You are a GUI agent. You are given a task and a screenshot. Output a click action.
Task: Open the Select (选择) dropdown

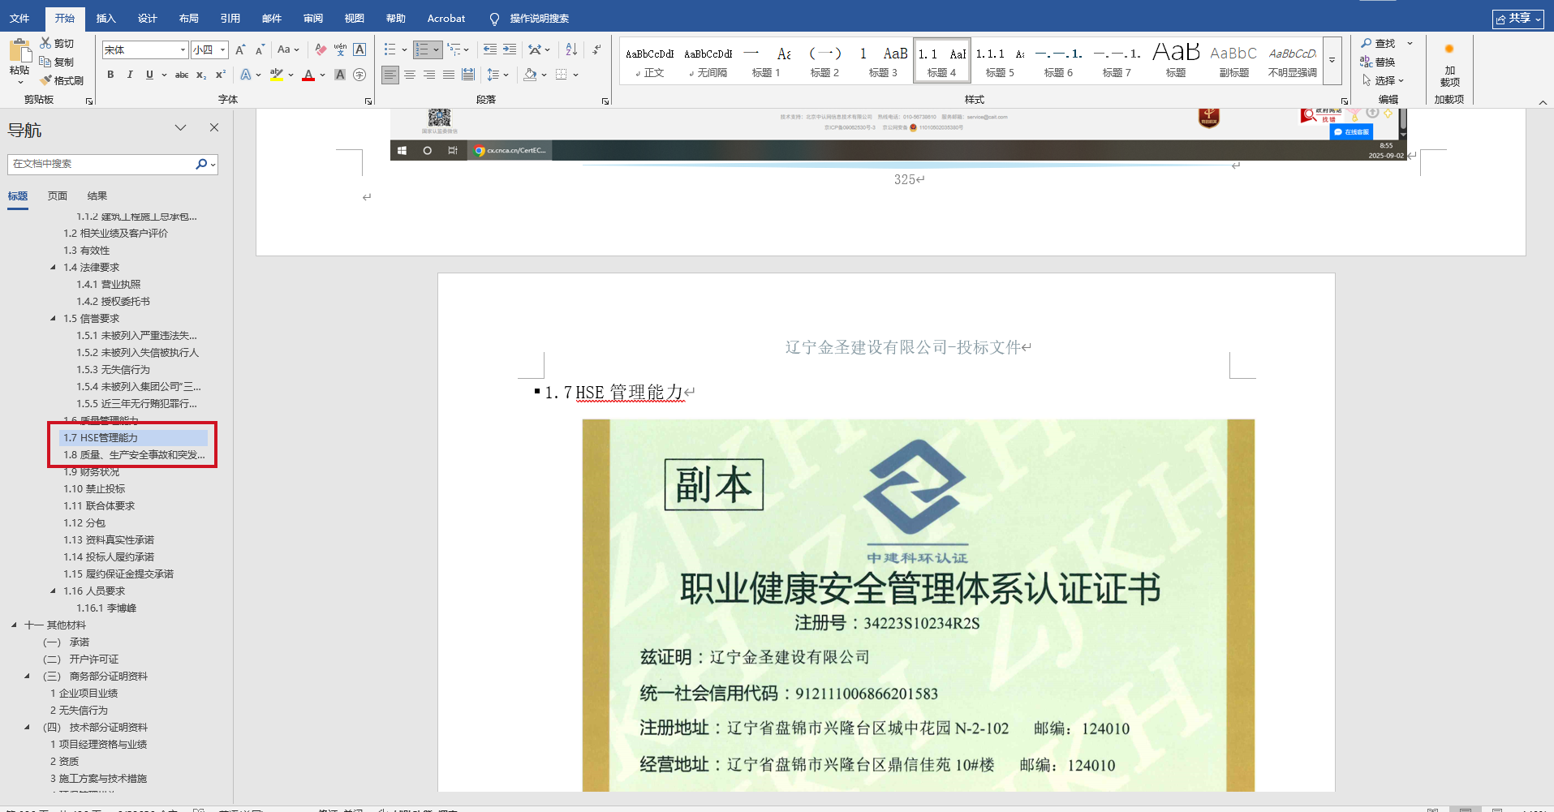point(1384,80)
